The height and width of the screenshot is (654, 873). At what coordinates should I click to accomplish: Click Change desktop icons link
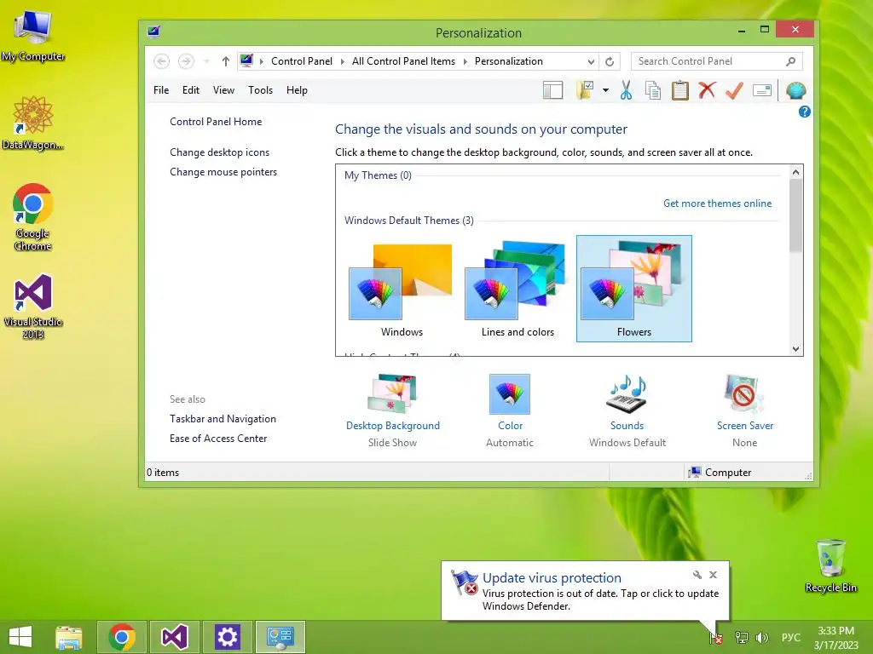pyautogui.click(x=219, y=152)
